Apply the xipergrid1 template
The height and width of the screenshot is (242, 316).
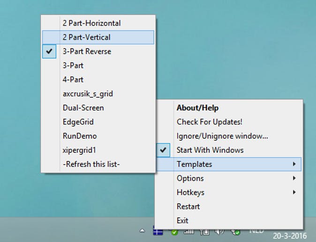pos(98,150)
